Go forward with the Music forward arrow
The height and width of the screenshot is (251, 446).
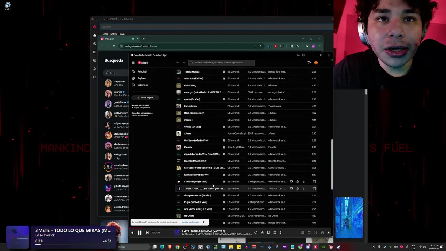184,63
